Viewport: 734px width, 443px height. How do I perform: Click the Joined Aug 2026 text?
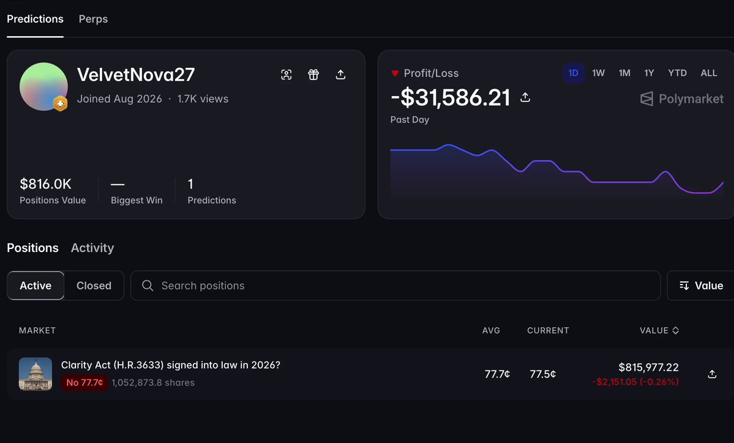[119, 99]
